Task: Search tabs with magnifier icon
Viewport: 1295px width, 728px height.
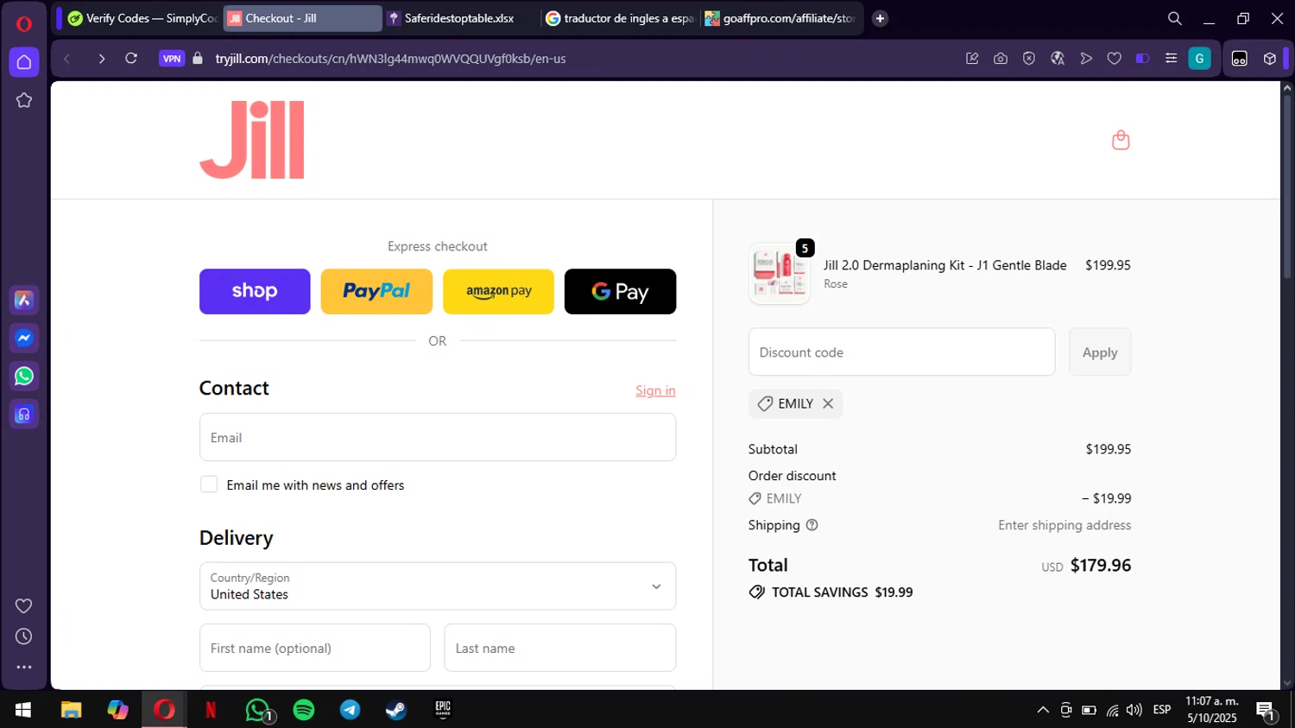Action: coord(1175,18)
